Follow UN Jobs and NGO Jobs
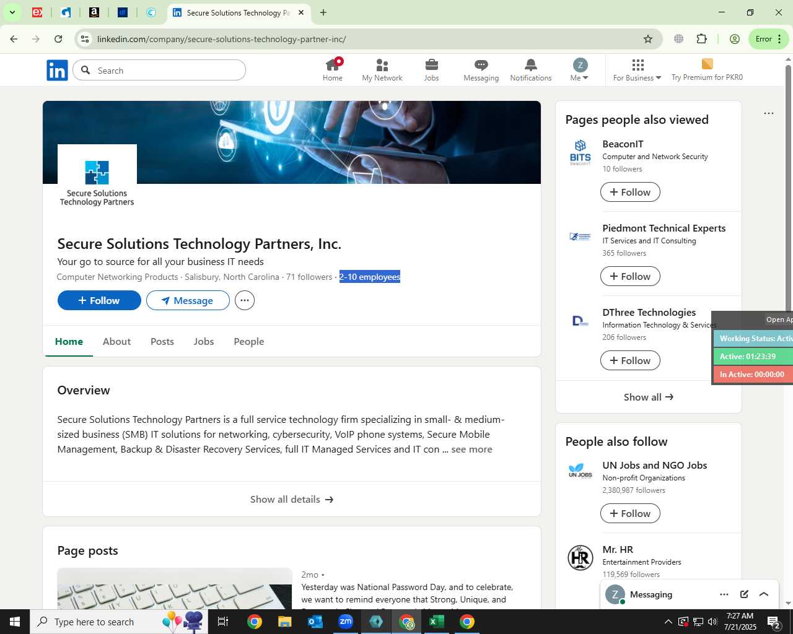 coord(630,513)
